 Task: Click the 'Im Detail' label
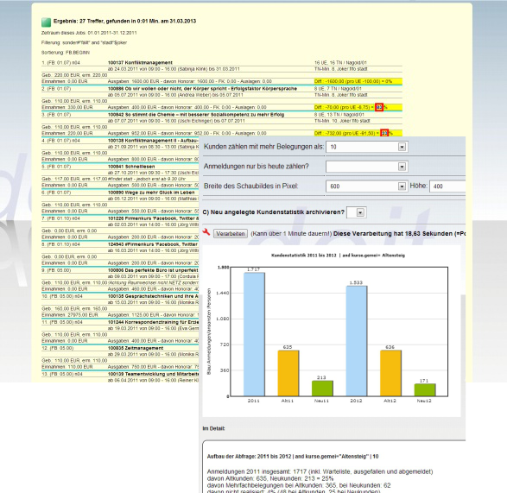[x=213, y=428]
